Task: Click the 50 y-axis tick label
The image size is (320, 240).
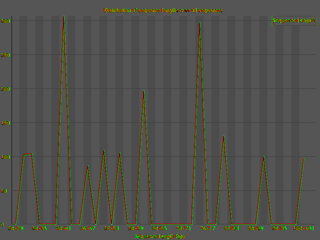Action: pyautogui.click(x=4, y=191)
